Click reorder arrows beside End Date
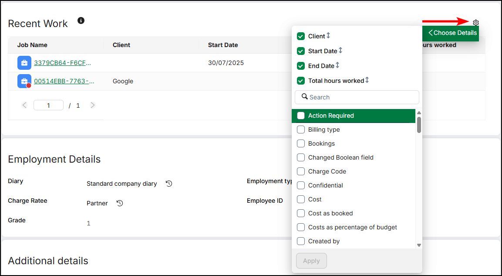 337,65
